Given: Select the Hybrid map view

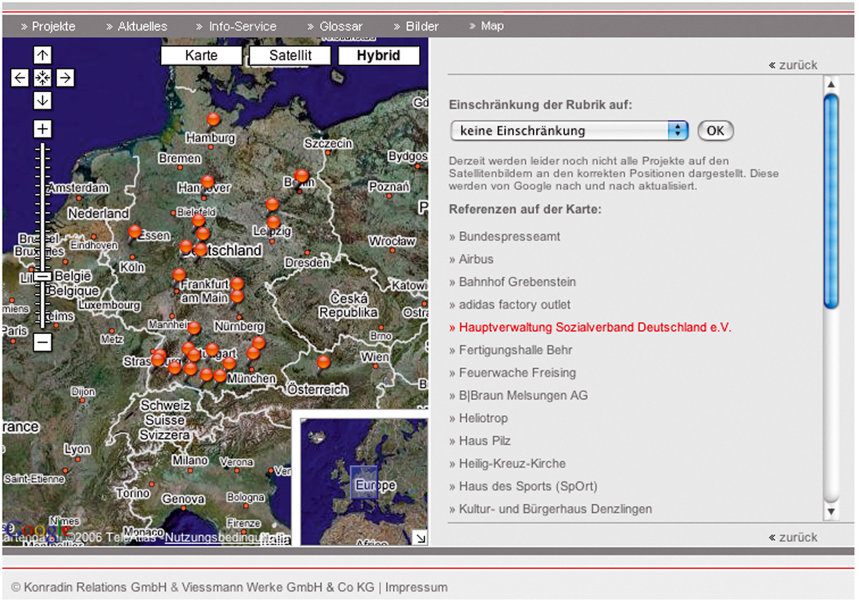Looking at the screenshot, I should (x=378, y=55).
